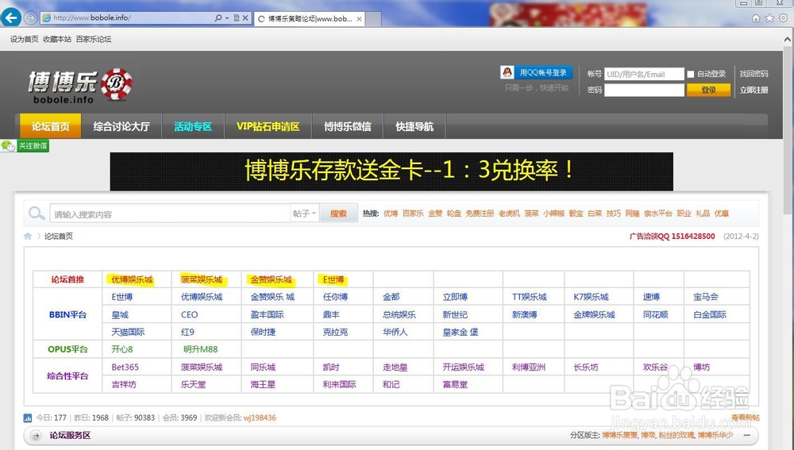Click the 广告洽谈QQ 1516428500 notice
Image resolution: width=794 pixels, height=450 pixels.
[x=672, y=237]
